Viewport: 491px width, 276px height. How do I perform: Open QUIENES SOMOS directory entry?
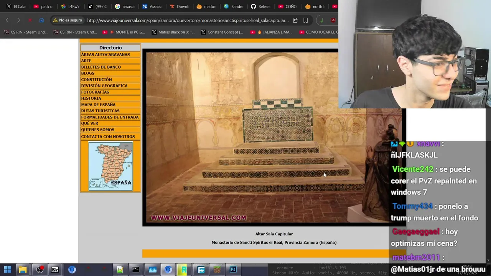110,130
